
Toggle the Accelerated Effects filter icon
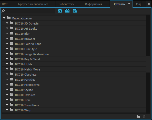[60, 11]
